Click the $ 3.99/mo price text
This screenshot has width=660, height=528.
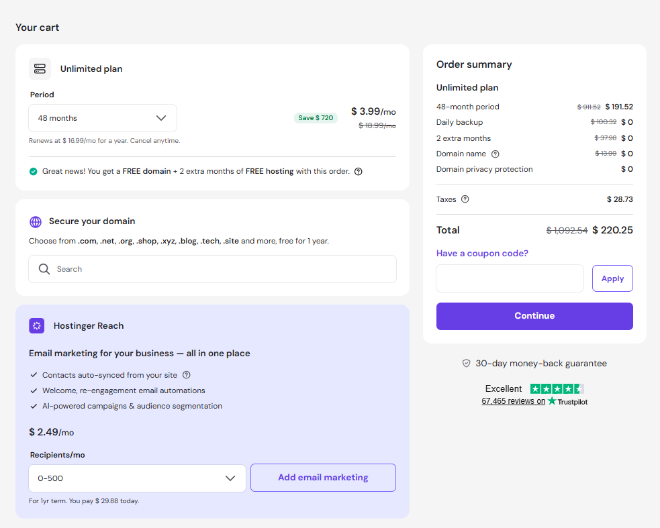374,111
